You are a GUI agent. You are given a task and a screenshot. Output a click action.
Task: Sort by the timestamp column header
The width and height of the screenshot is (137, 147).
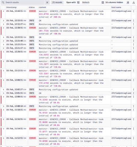[x=11, y=7]
